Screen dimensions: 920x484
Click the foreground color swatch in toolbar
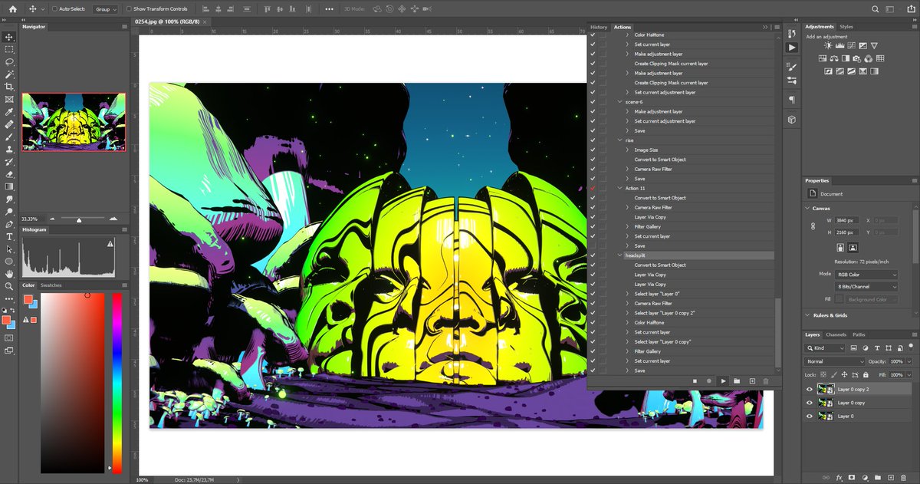(x=6, y=319)
